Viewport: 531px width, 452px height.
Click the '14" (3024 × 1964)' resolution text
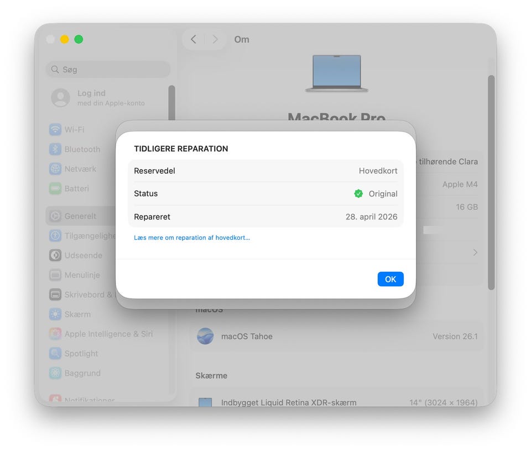coord(443,402)
